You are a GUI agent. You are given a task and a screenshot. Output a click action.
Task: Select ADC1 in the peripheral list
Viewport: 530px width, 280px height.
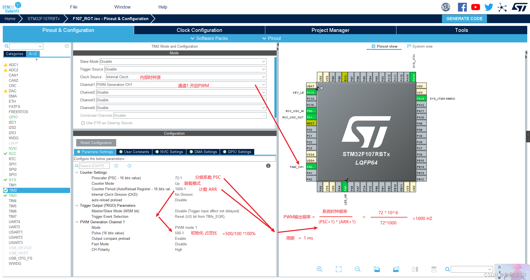click(x=13, y=65)
